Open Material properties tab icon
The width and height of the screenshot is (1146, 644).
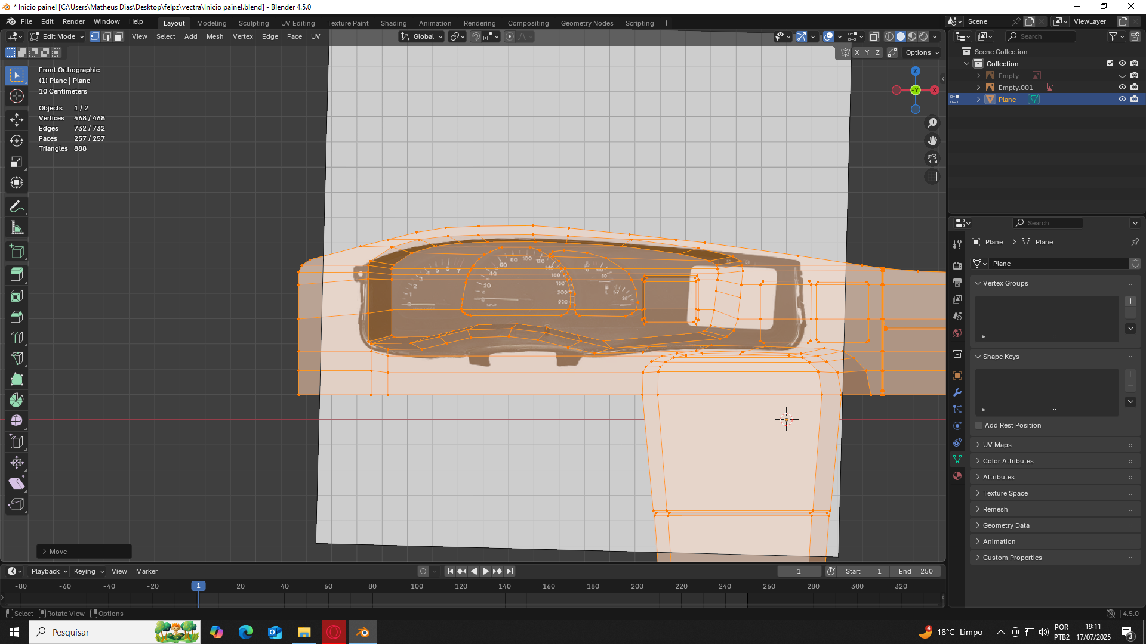[957, 476]
